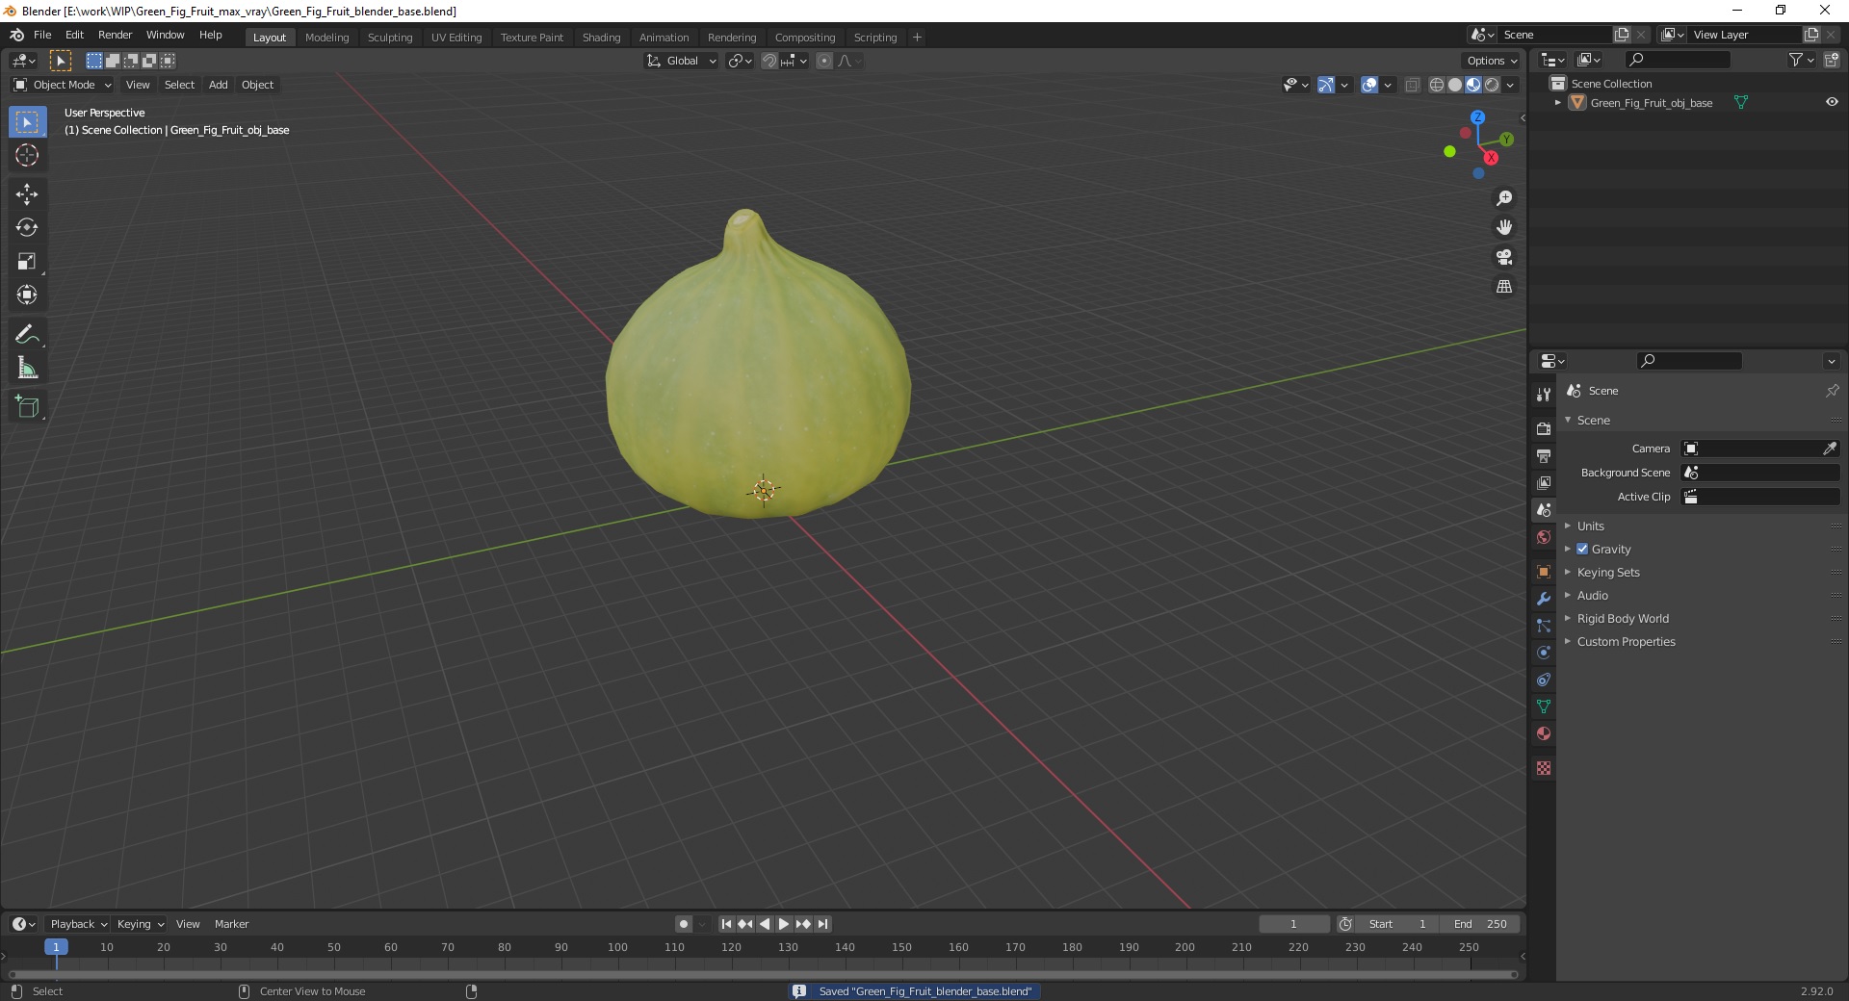The image size is (1849, 1001).
Task: Click the timeline playhead at frame 1
Action: click(56, 947)
